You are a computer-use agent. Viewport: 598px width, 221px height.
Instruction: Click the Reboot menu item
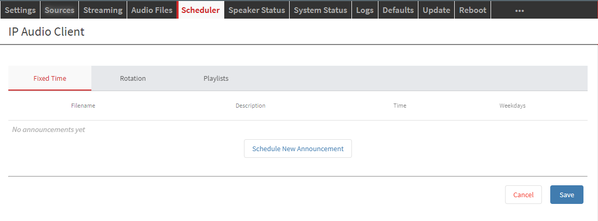(x=472, y=10)
